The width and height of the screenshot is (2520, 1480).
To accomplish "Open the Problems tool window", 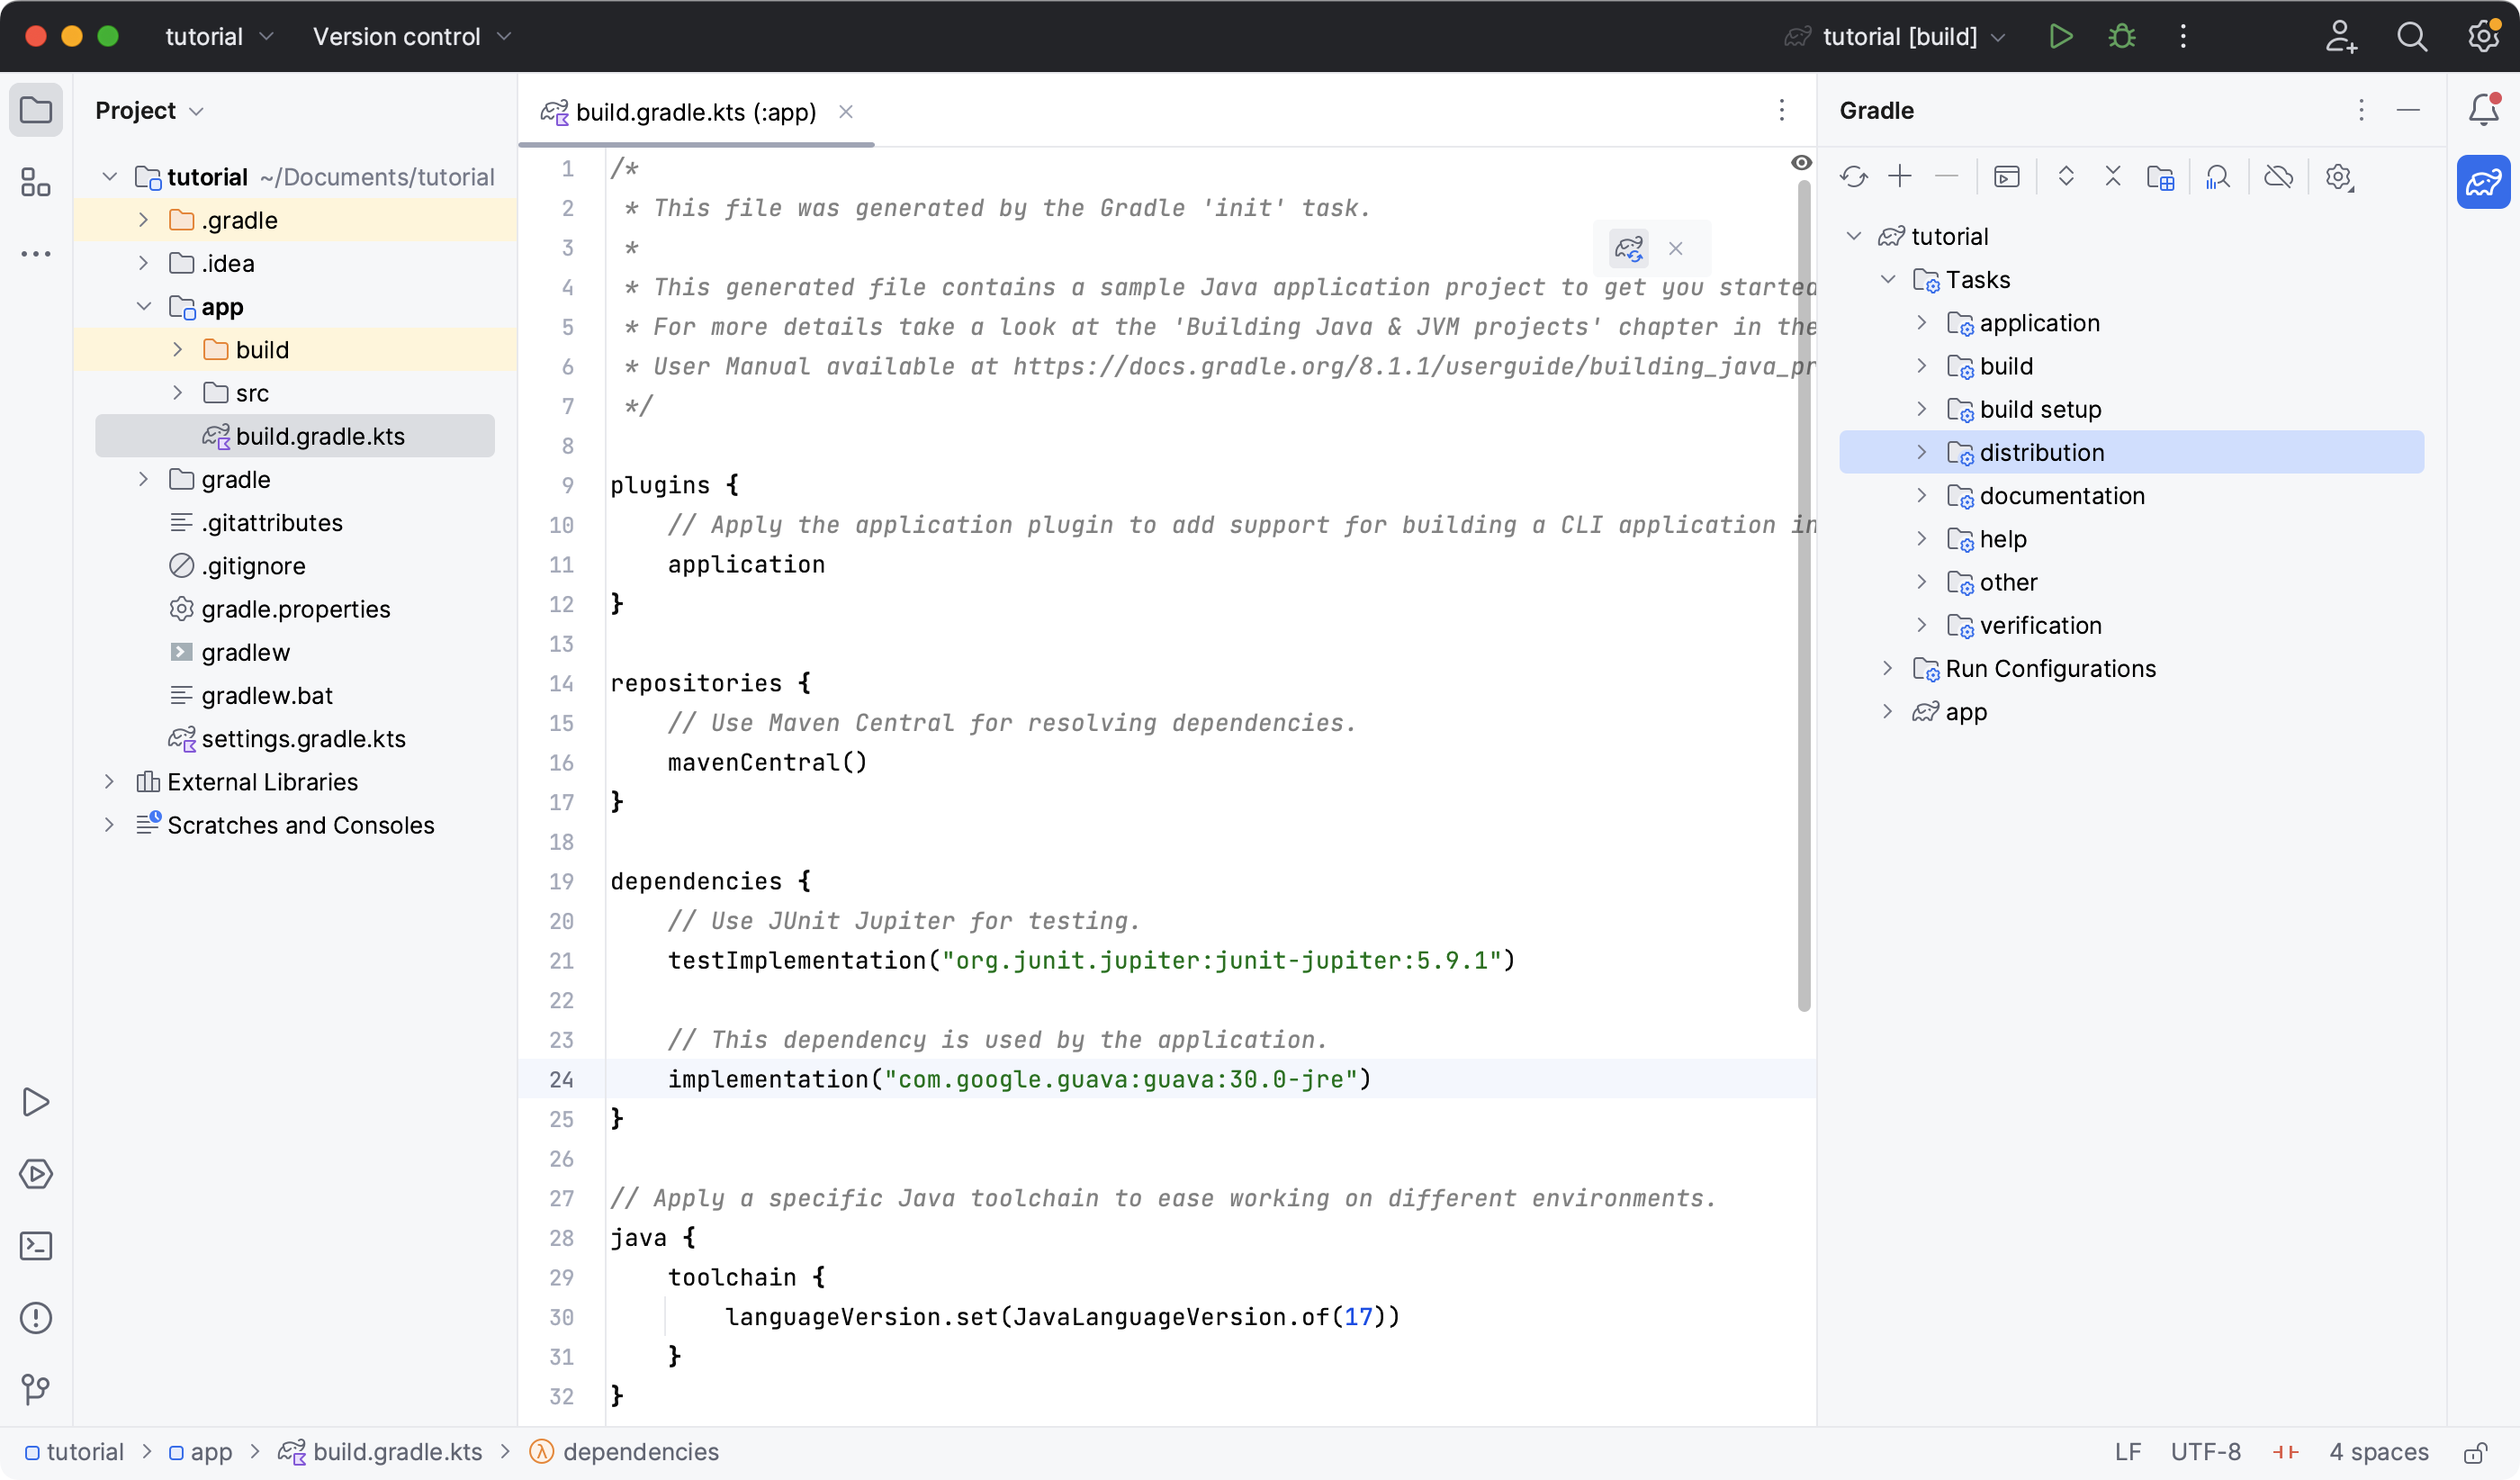I will 36,1318.
